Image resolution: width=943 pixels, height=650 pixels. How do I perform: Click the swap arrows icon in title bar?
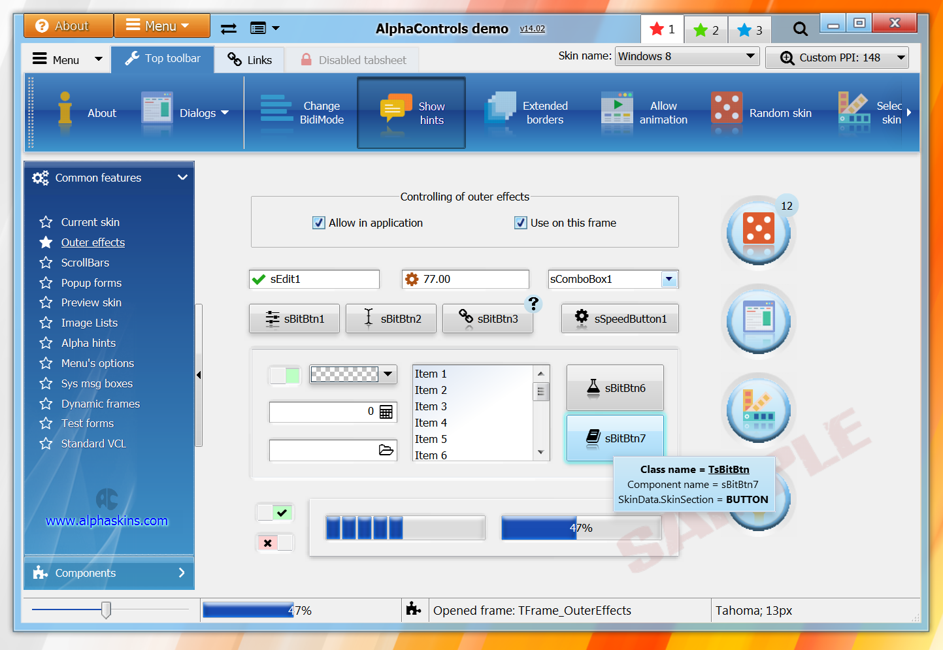click(x=229, y=28)
